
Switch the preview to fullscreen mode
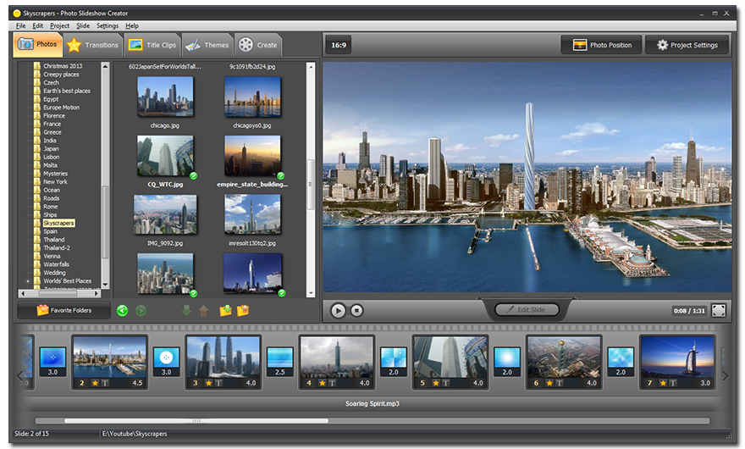coord(719,311)
